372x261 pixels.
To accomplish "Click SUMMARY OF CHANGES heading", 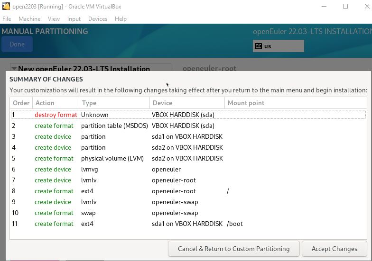I will pos(46,79).
